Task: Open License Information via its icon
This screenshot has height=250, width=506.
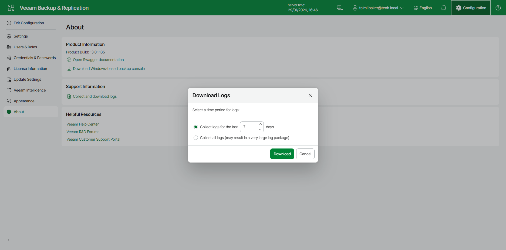Action: tap(9, 68)
